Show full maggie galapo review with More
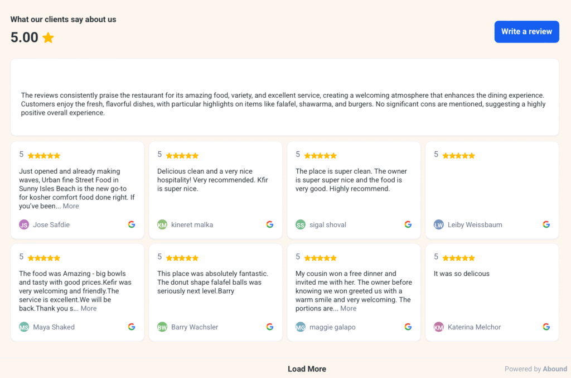Image resolution: width=571 pixels, height=378 pixels. click(x=348, y=308)
